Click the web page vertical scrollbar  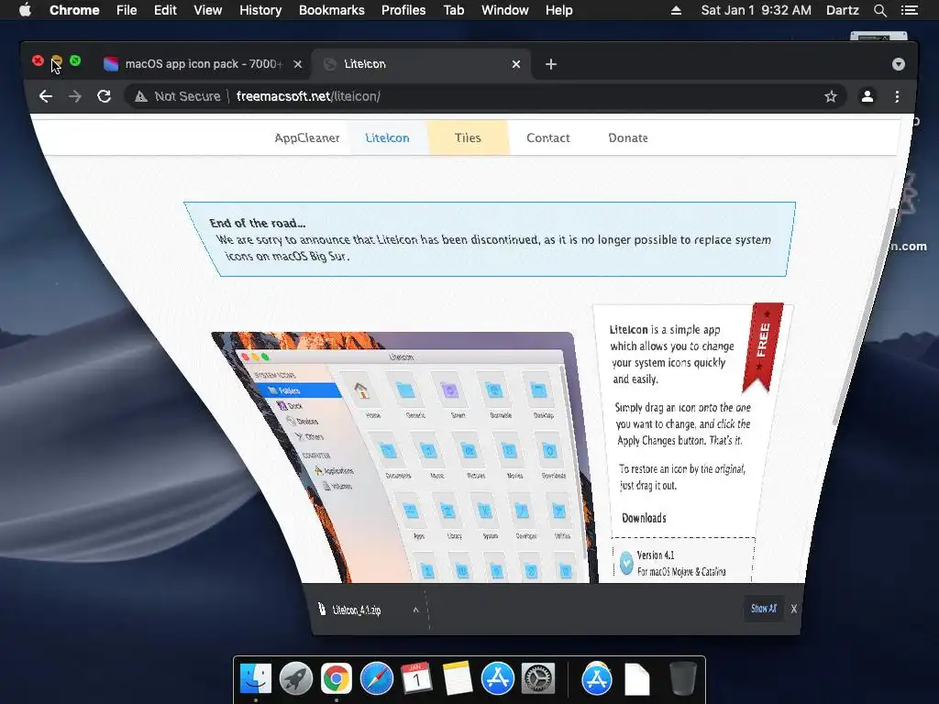862,317
